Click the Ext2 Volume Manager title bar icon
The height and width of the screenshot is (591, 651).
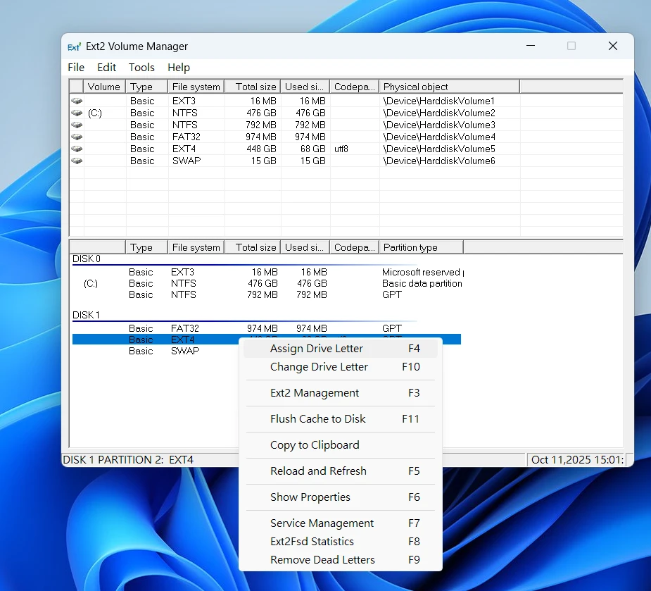pyautogui.click(x=75, y=47)
